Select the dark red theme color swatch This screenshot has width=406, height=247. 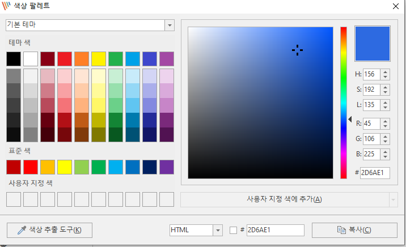coord(48,59)
